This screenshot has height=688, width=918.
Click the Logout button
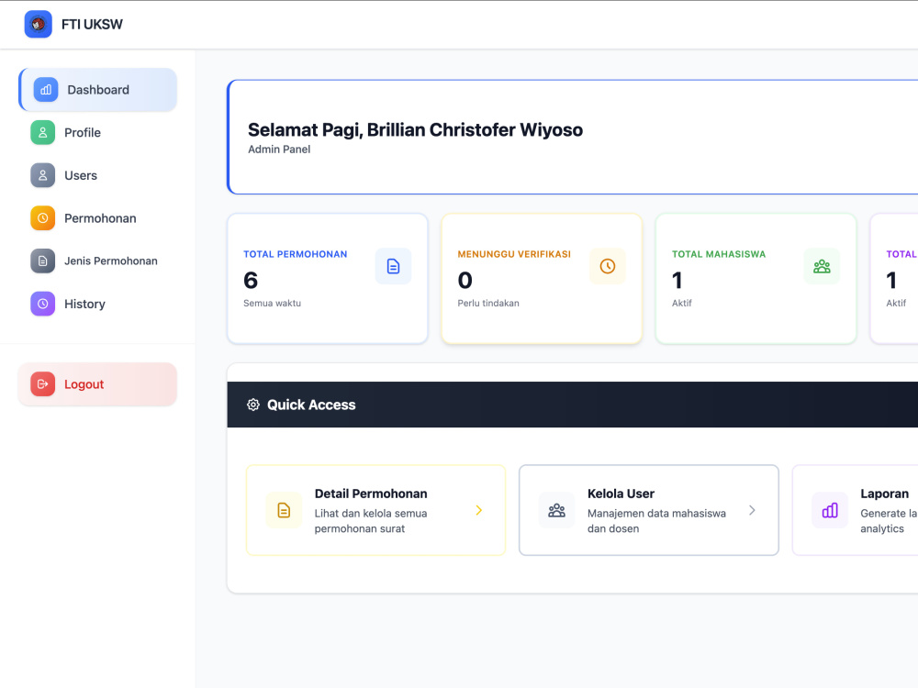[x=98, y=384]
